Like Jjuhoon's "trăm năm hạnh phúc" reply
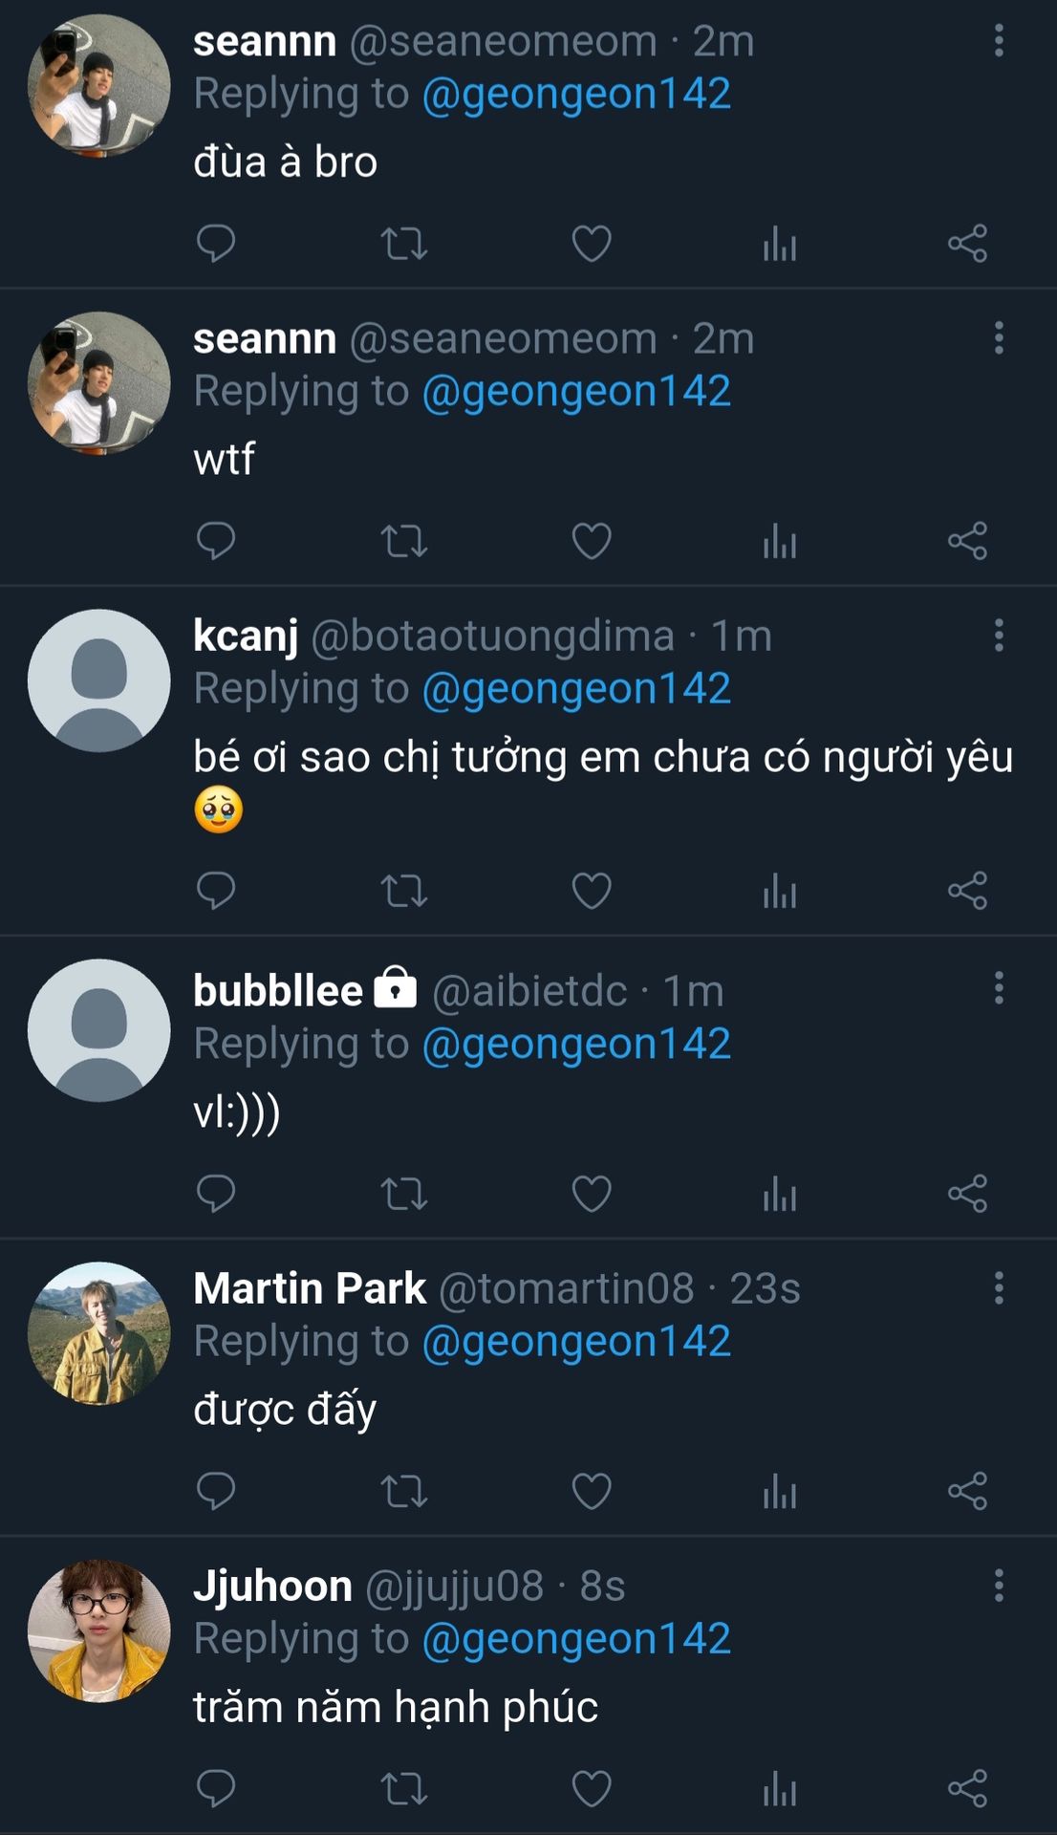1057x1835 pixels. point(592,1788)
